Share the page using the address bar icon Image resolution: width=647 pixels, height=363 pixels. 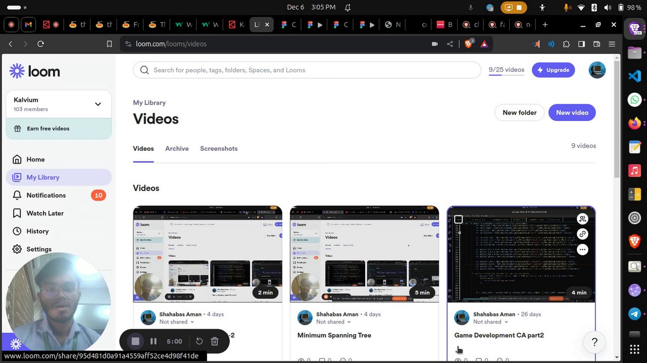[450, 44]
